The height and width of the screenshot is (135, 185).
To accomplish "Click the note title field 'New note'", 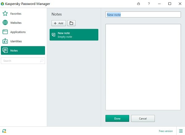I will tap(143, 15).
